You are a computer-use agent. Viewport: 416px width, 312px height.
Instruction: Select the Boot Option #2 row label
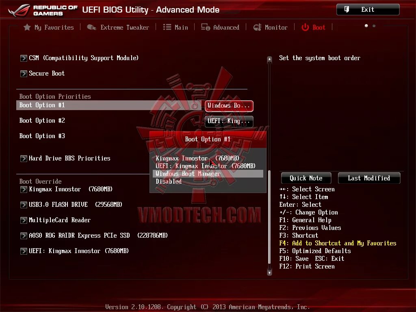(42, 120)
